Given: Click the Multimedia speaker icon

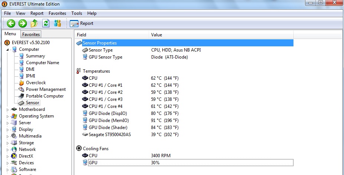Looking at the screenshot, I should tap(14, 136).
